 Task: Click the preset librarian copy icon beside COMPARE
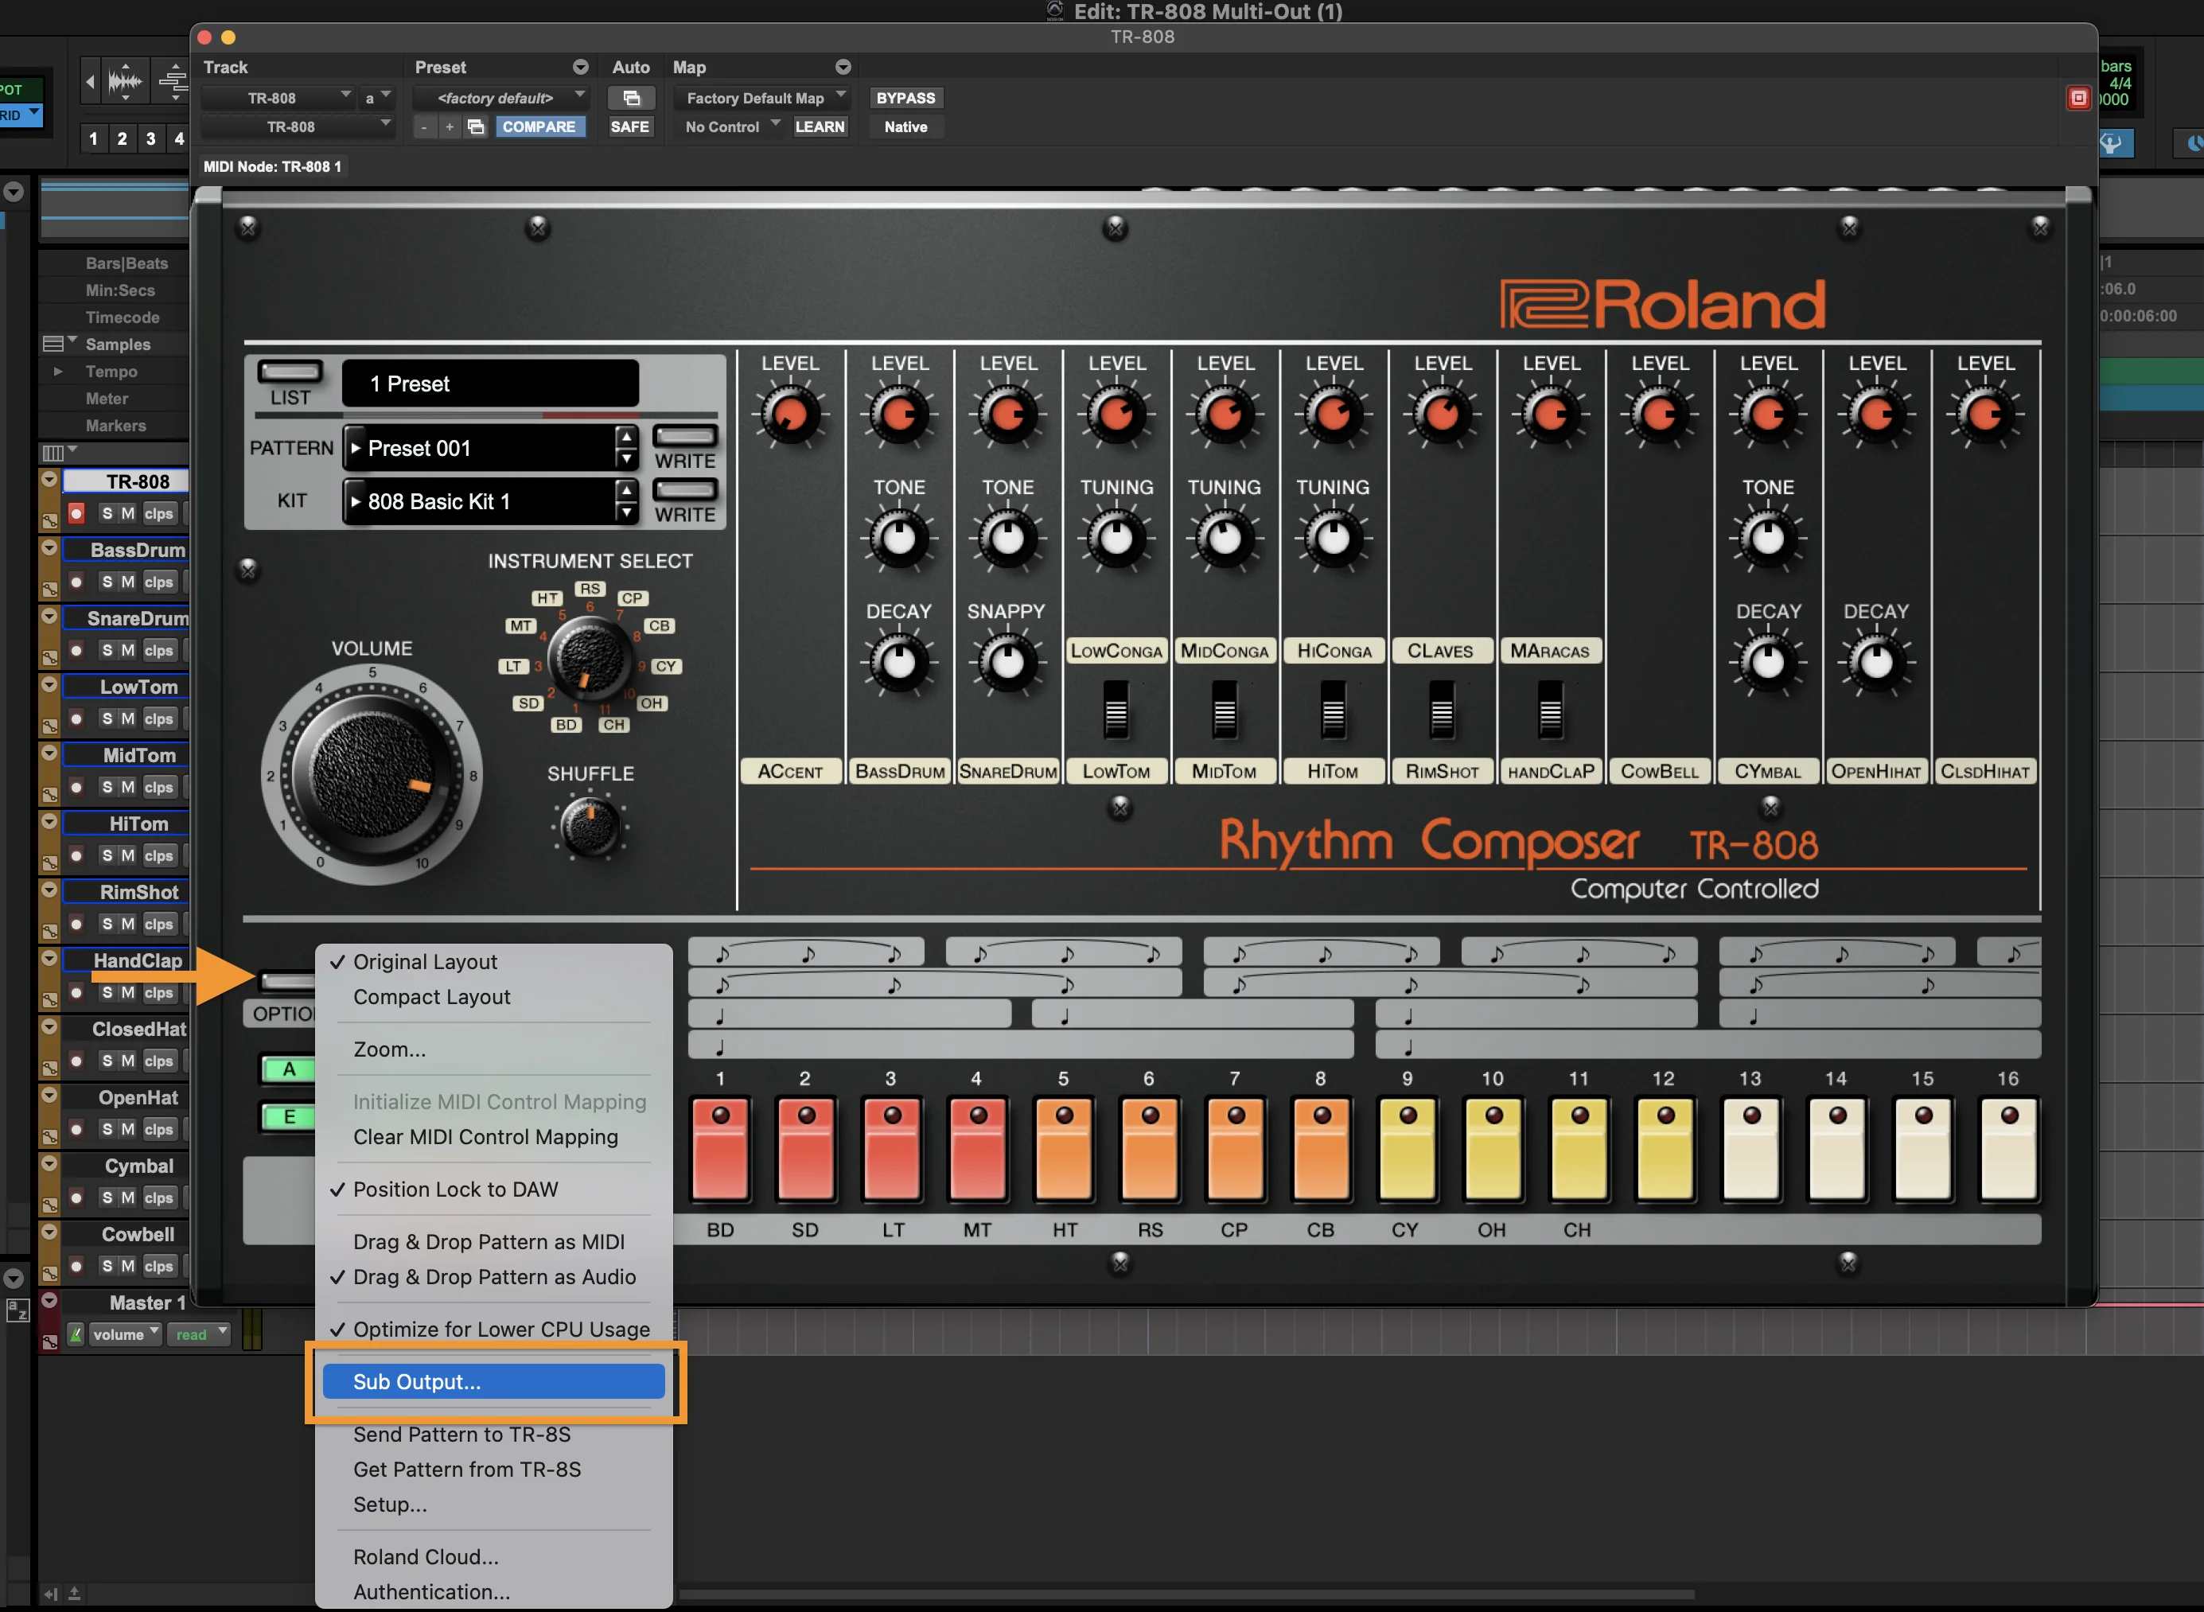point(476,127)
